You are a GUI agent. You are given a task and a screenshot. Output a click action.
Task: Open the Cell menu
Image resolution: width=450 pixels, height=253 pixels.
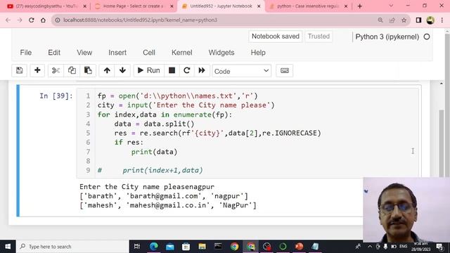pos(149,53)
